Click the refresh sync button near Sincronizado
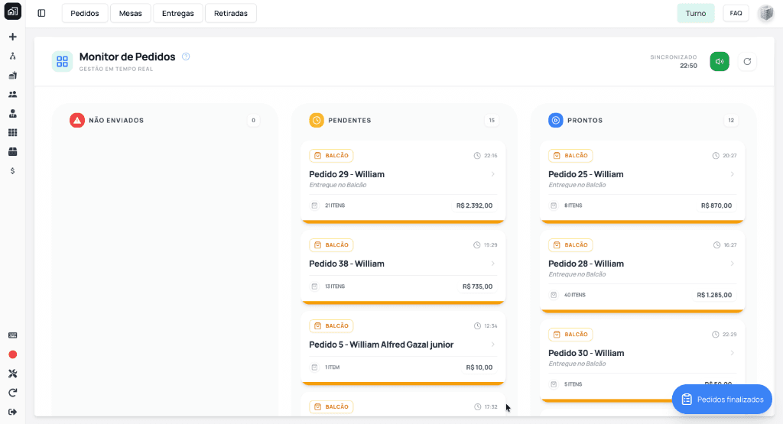The height and width of the screenshot is (424, 783). pos(747,61)
